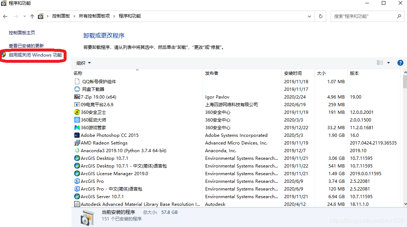The image size is (407, 227).
Task: Click 所有控制面板项 breadcrumb
Action: [x=94, y=16]
